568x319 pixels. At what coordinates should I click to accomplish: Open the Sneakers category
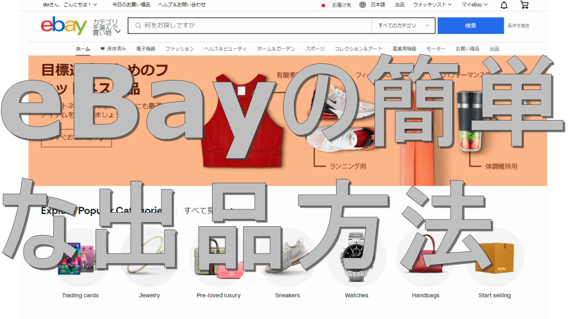pyautogui.click(x=287, y=295)
